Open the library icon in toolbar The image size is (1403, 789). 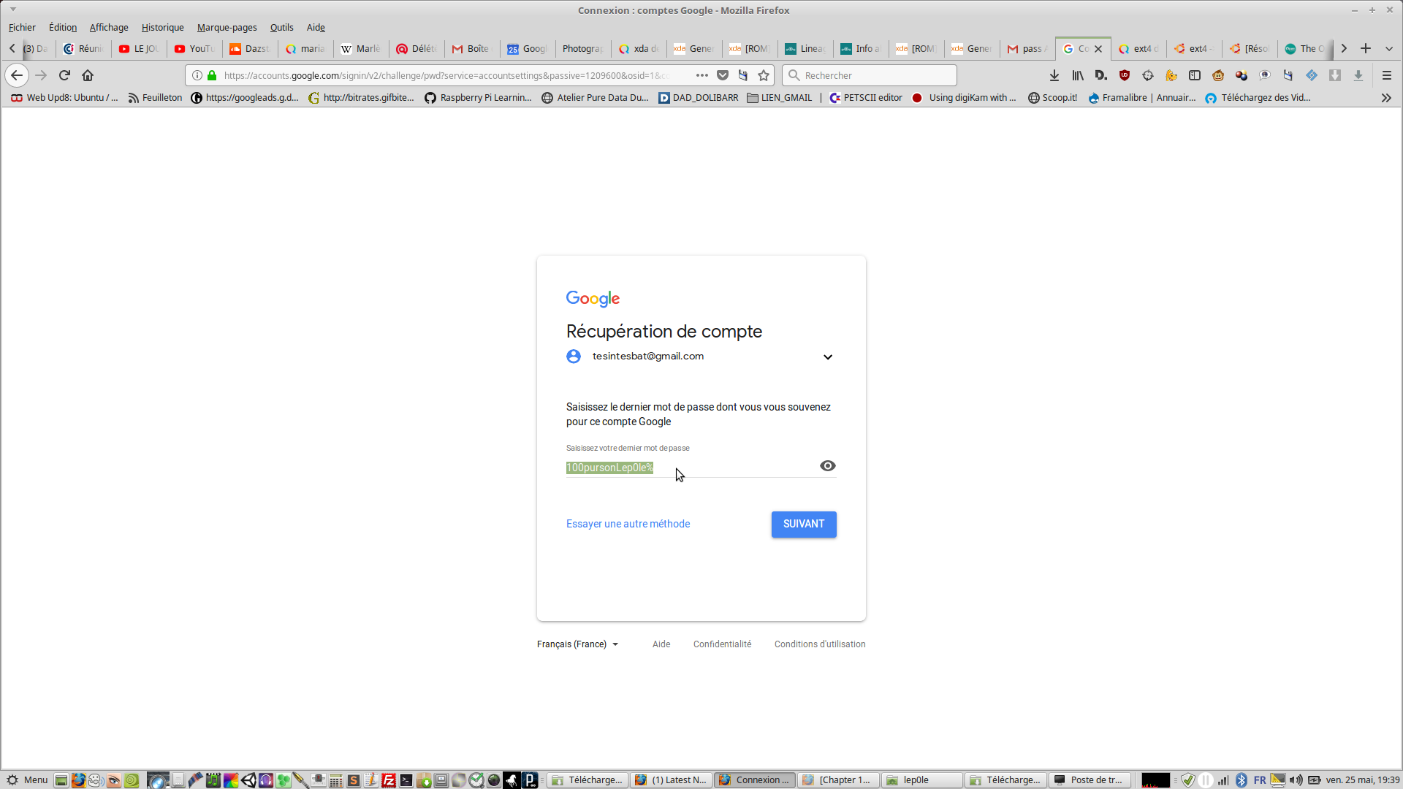click(1077, 75)
